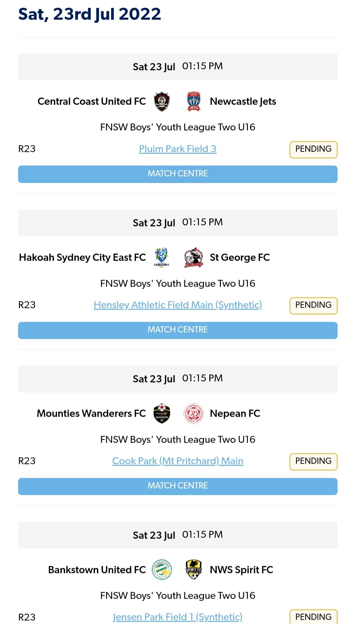355x624 pixels.
Task: Select the Central Coast United FC team name
Action: coord(91,101)
